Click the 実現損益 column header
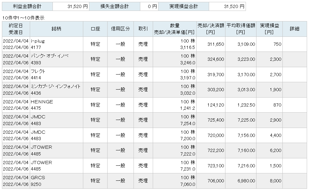 click(269, 29)
